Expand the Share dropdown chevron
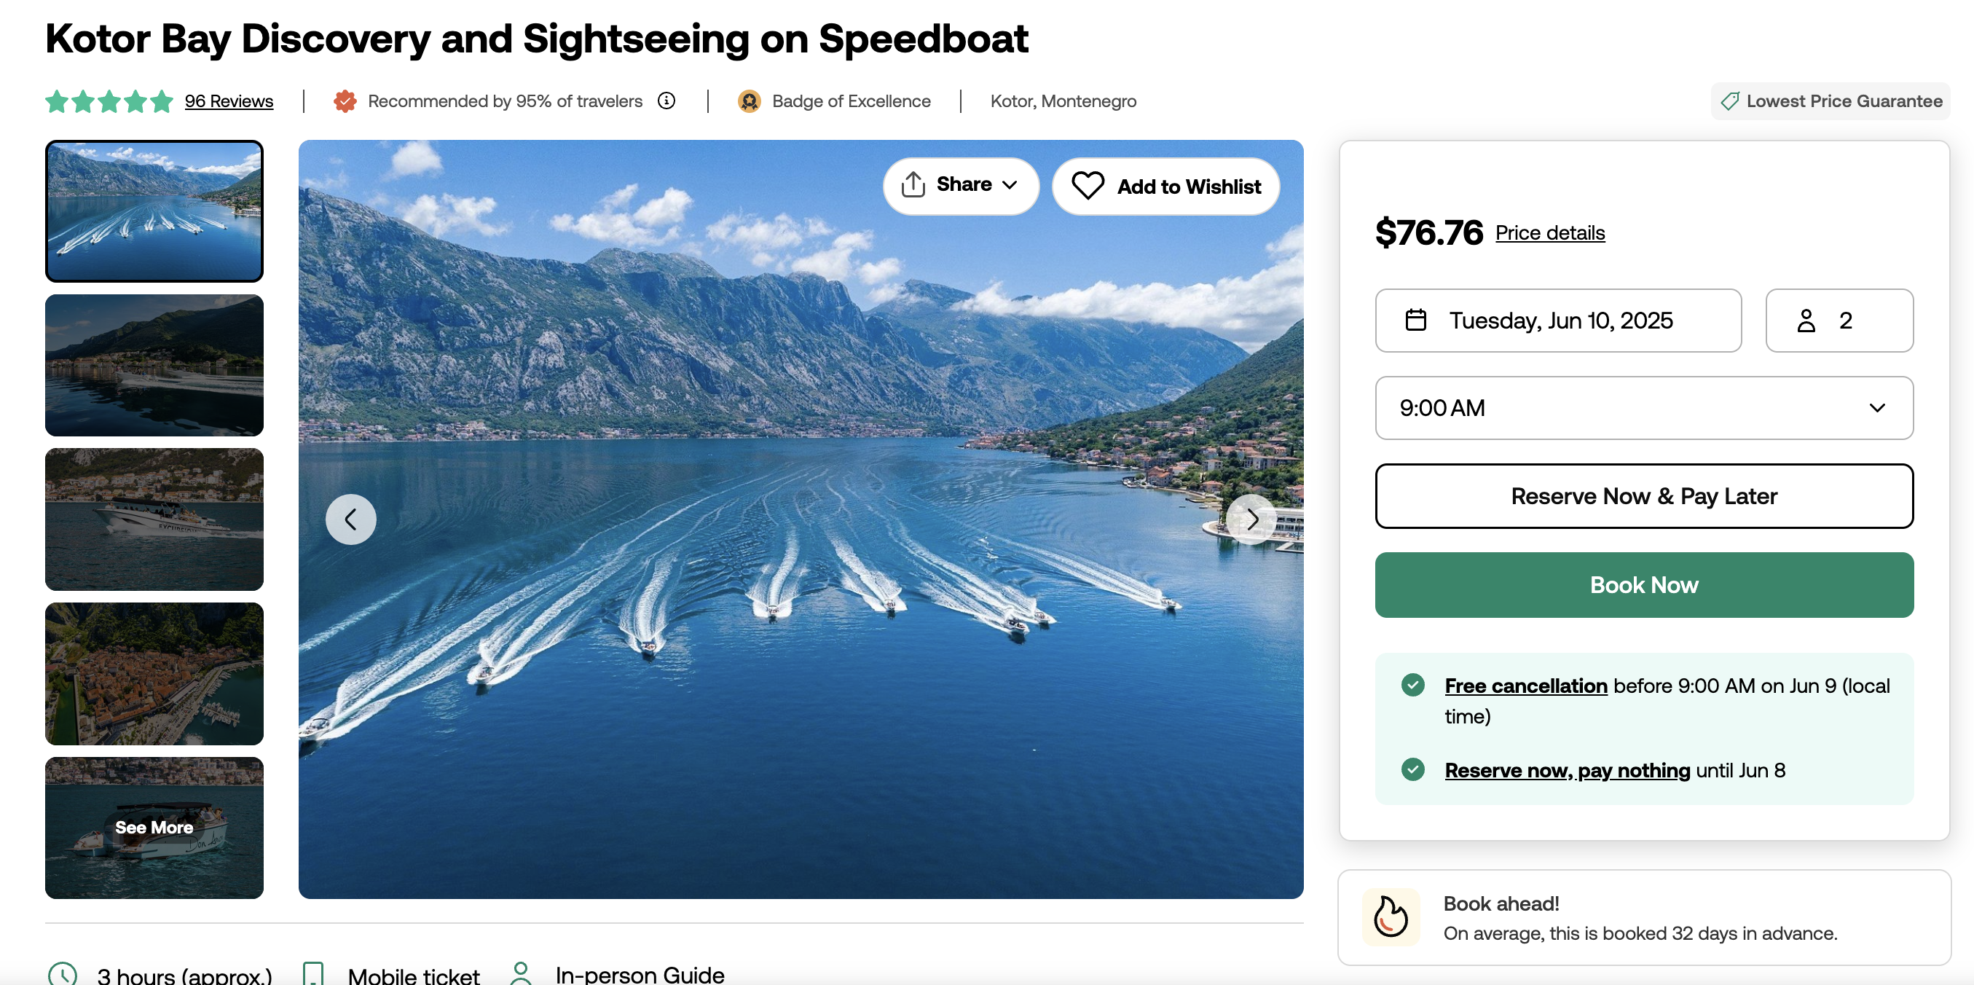The width and height of the screenshot is (1974, 985). [1010, 185]
